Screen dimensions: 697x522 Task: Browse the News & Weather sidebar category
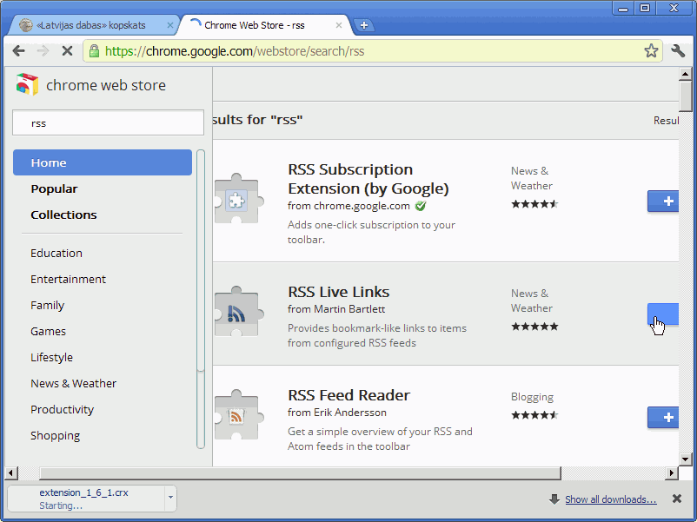point(73,383)
